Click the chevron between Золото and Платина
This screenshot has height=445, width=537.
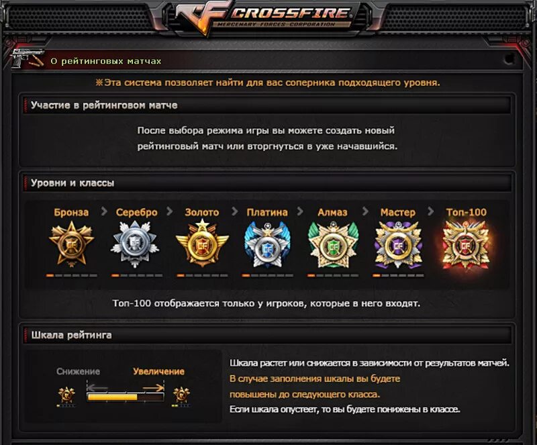(x=234, y=211)
